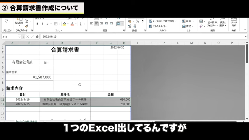Open the 書式 cells dropdown
The image size is (249, 140).
click(x=188, y=26)
